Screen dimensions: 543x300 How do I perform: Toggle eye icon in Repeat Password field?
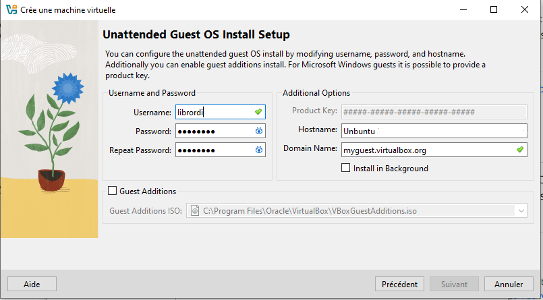click(258, 150)
